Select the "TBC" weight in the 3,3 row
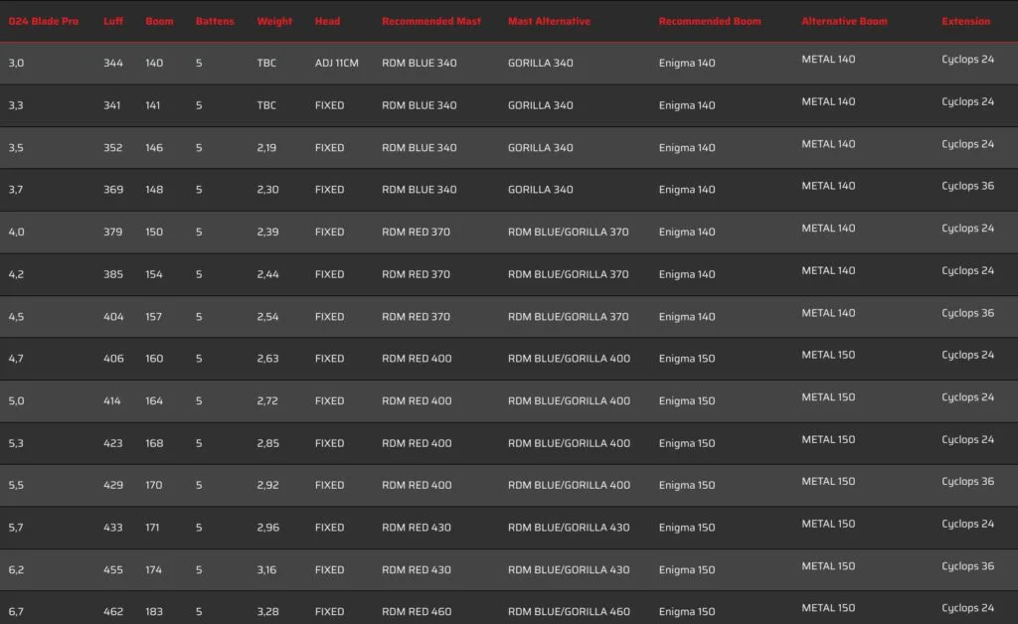Image resolution: width=1018 pixels, height=624 pixels. click(266, 105)
